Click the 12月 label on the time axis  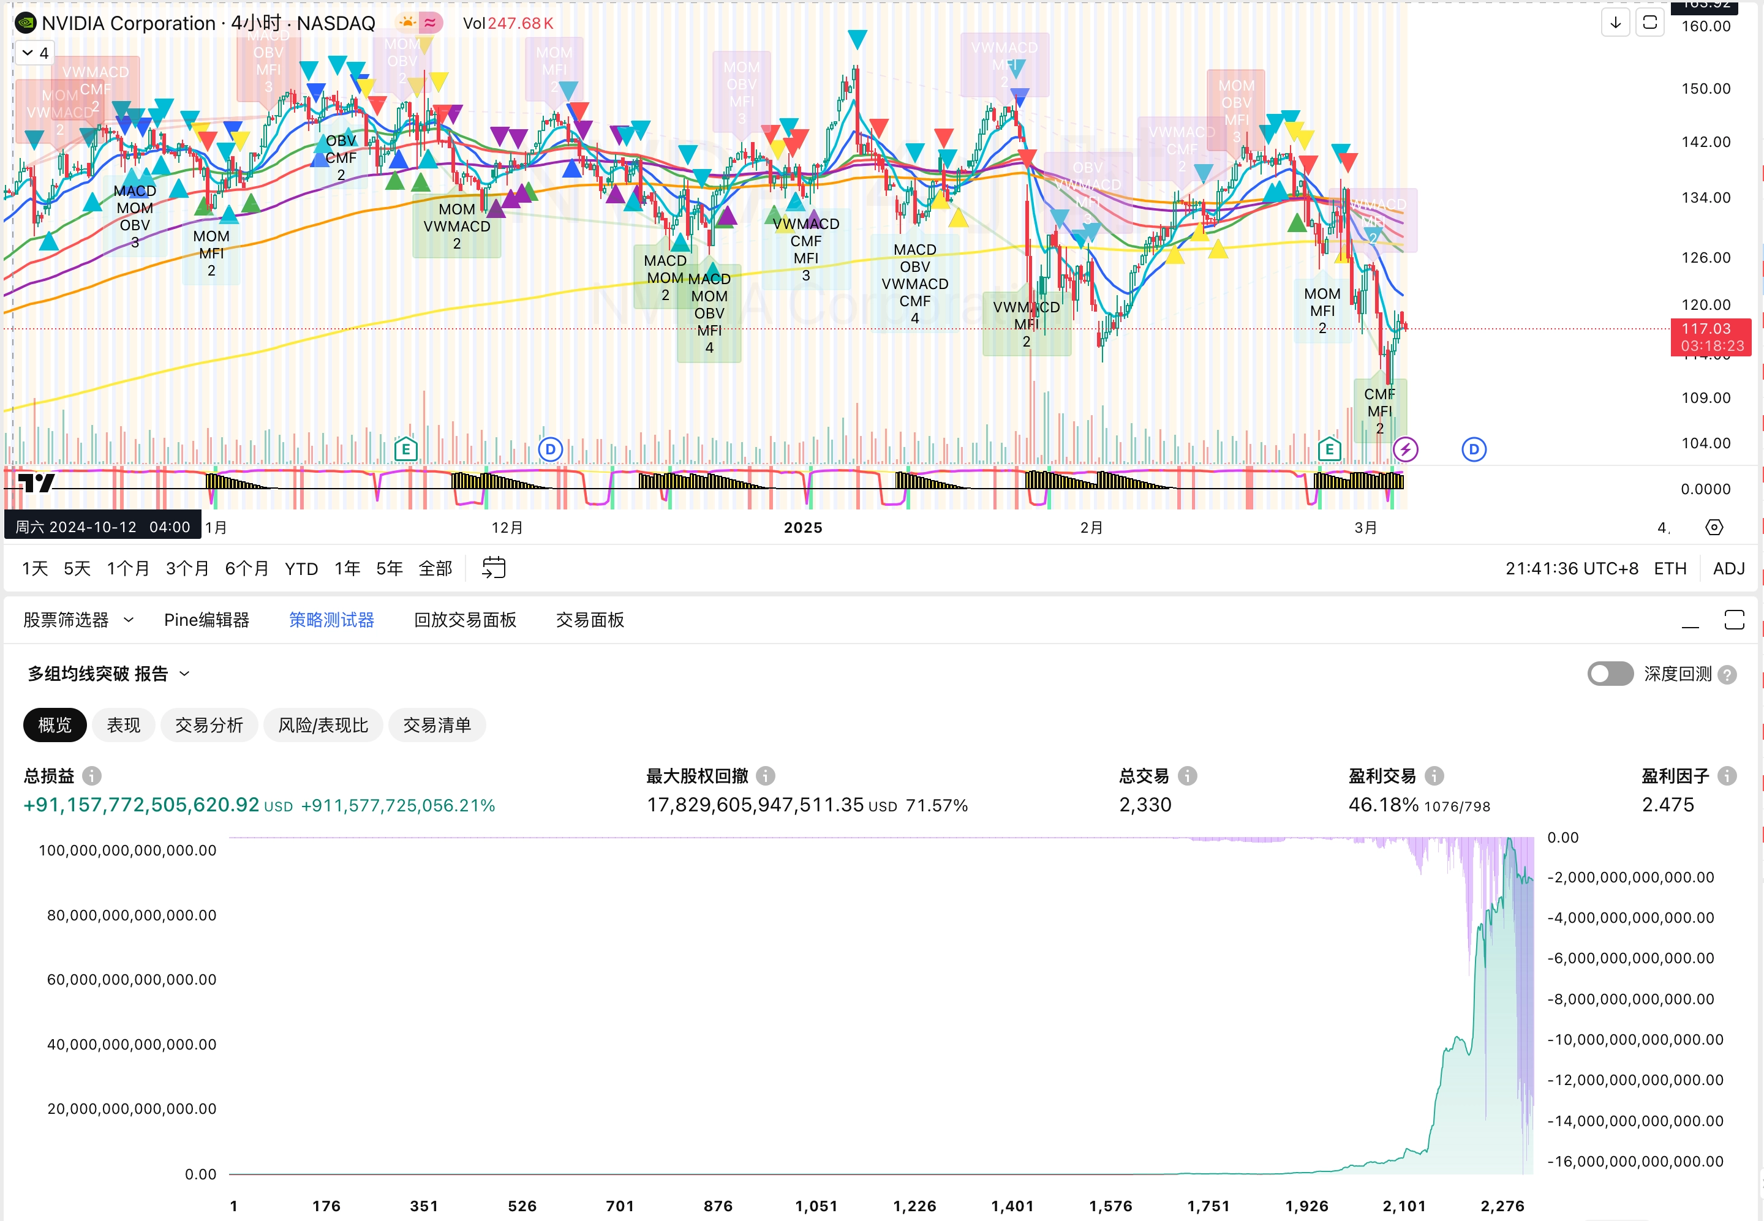[507, 528]
